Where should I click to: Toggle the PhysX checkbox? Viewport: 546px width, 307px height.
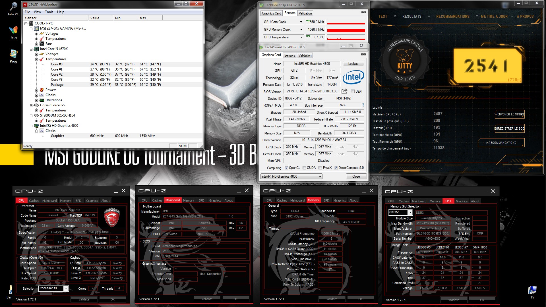coord(320,168)
